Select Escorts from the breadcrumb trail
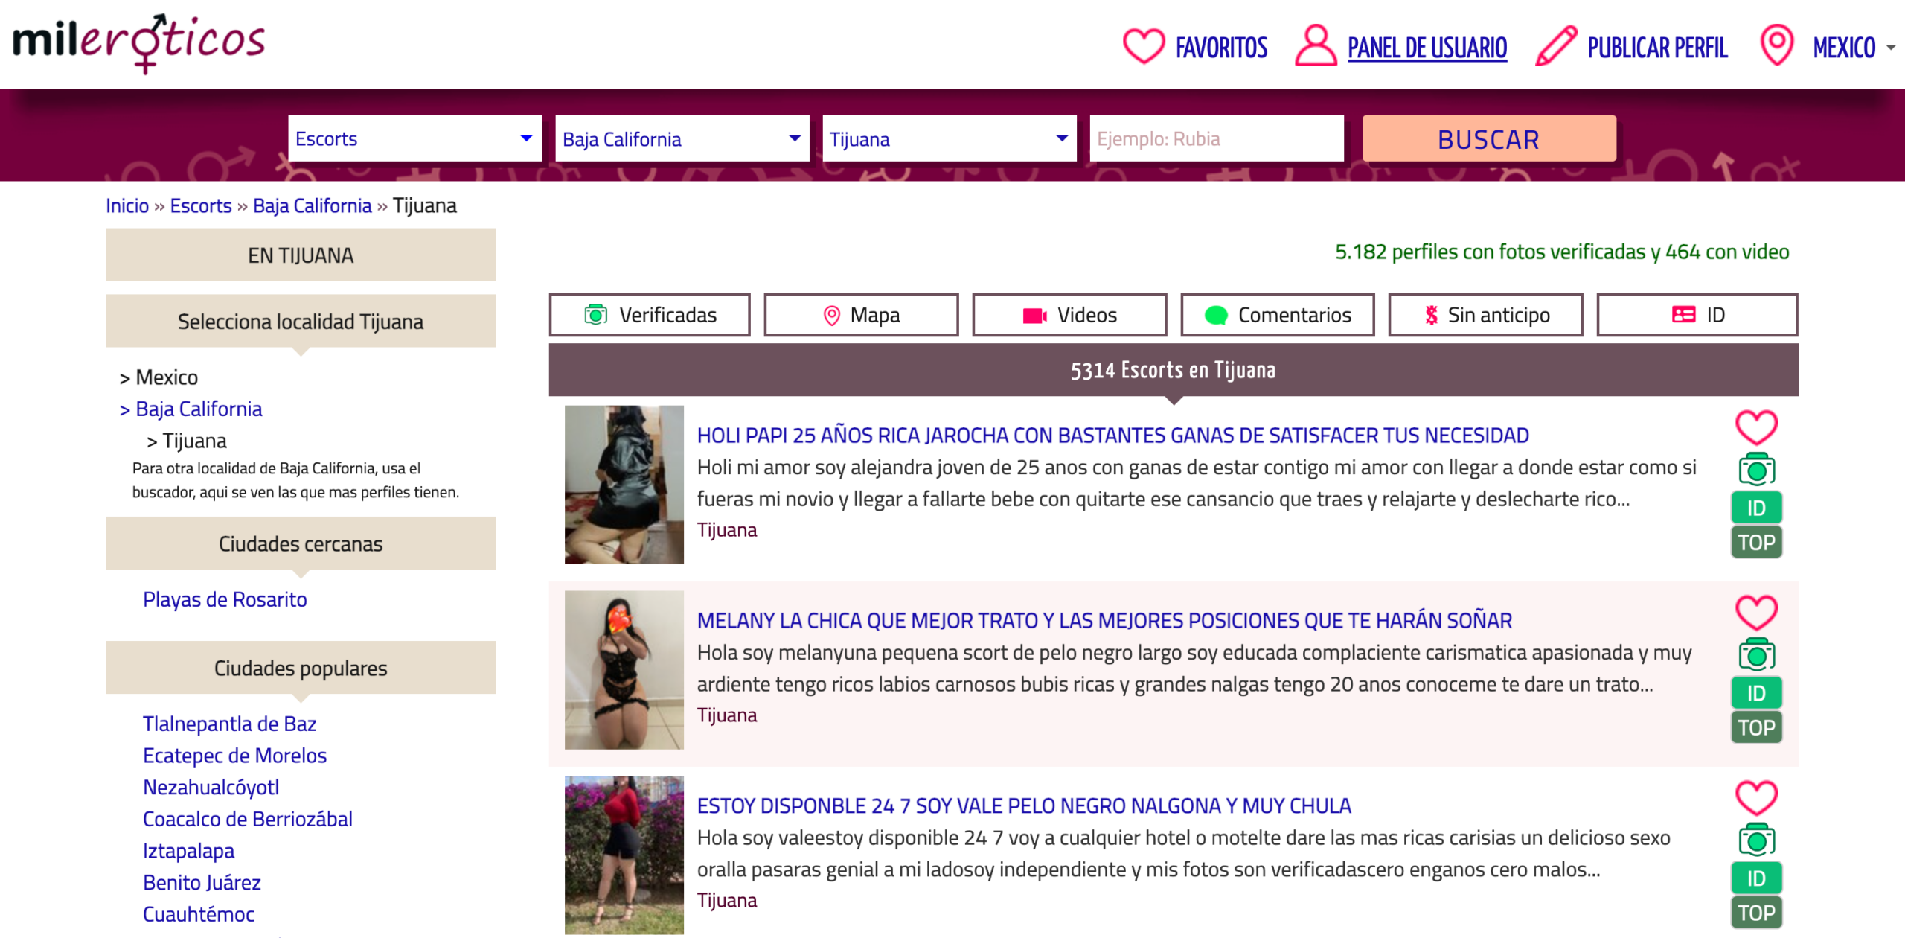The height and width of the screenshot is (938, 1905). tap(199, 205)
